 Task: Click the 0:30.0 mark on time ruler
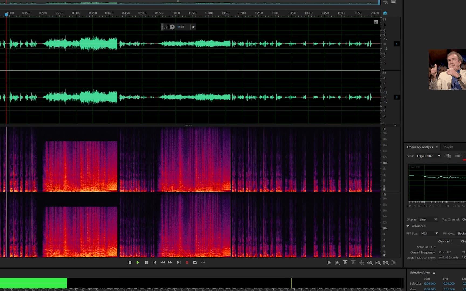point(76,13)
